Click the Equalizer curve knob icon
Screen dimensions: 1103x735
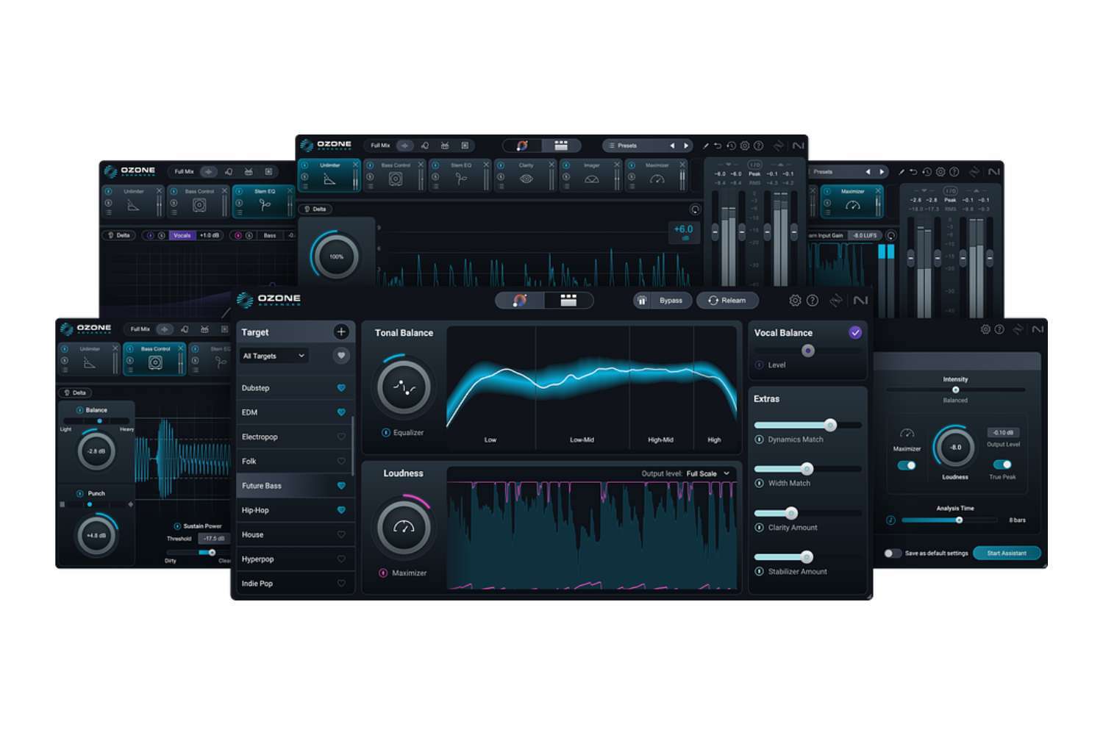click(x=403, y=387)
